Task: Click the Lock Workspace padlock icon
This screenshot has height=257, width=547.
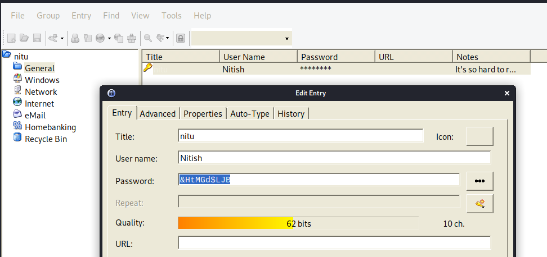Action: pyautogui.click(x=180, y=38)
